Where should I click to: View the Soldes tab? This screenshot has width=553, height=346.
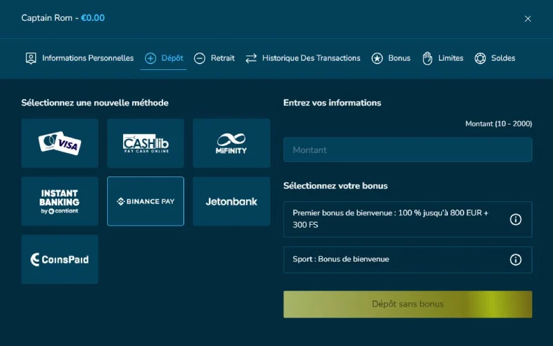[x=494, y=58]
